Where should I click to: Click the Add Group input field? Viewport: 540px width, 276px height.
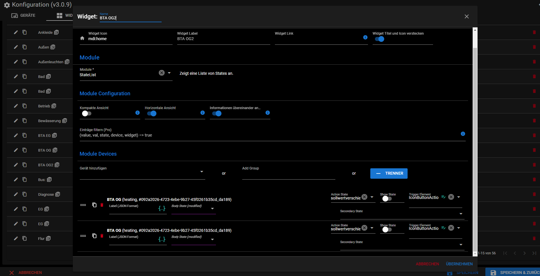tap(289, 173)
